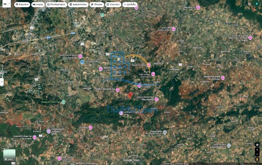Click the Bonanza Exotic Park green marker
Screen dimensions: 262x165
click(x=64, y=102)
